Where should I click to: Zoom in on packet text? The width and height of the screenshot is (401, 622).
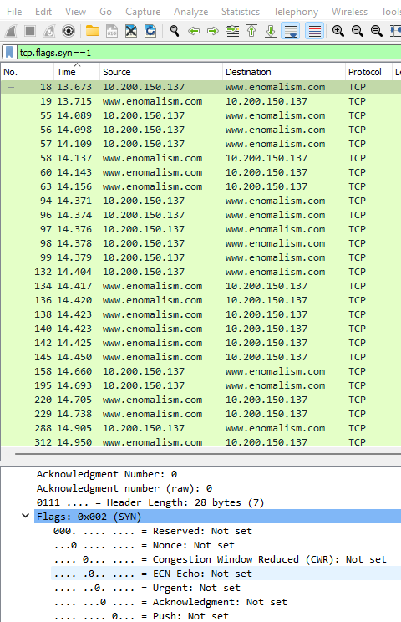coord(338,31)
